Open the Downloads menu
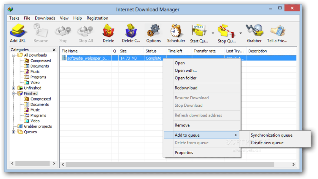The height and width of the screenshot is (179, 318). point(45,18)
